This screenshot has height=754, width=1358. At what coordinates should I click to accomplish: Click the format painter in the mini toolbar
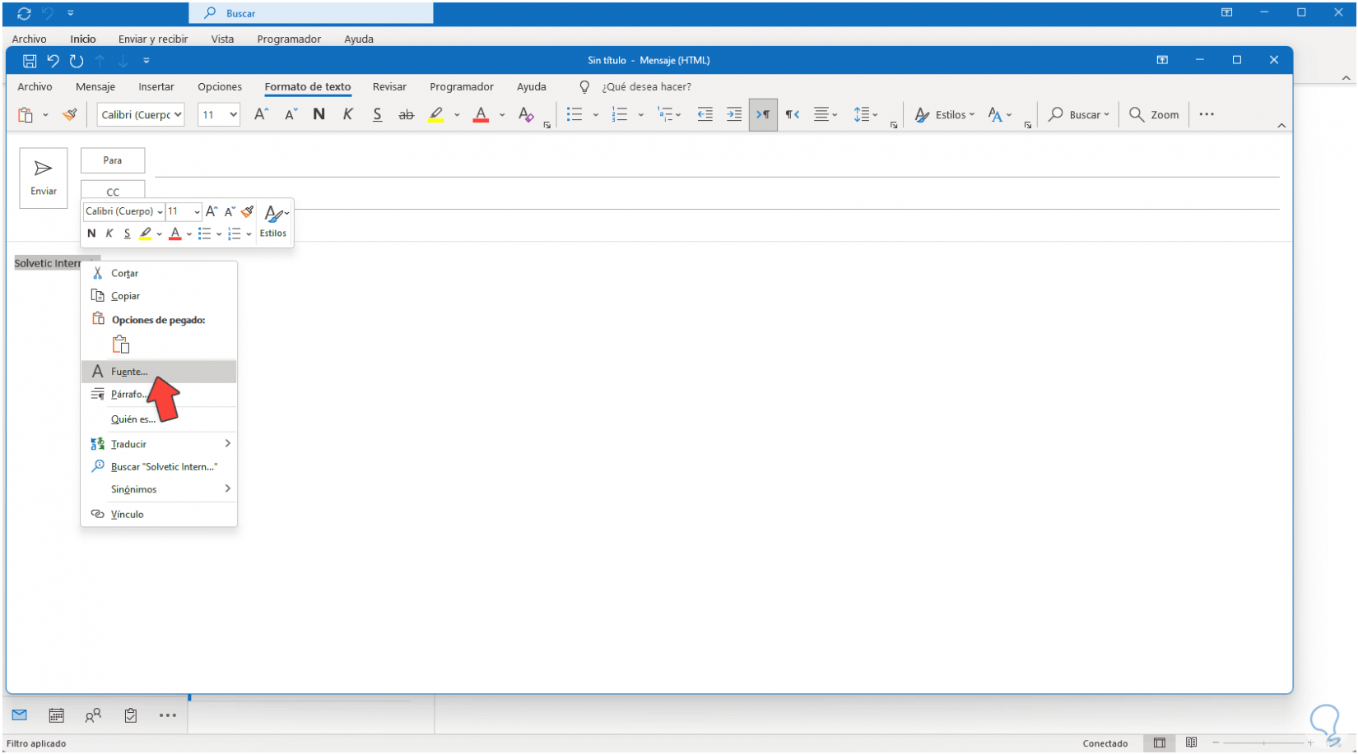247,211
